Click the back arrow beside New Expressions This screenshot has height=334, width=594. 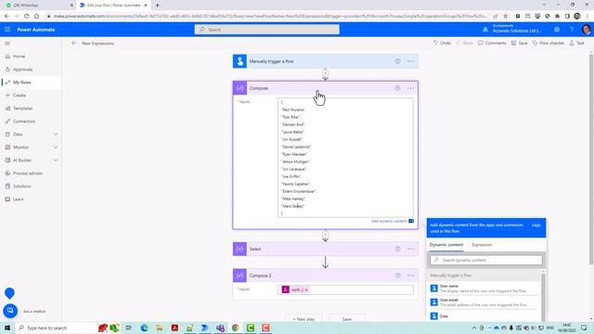point(74,44)
